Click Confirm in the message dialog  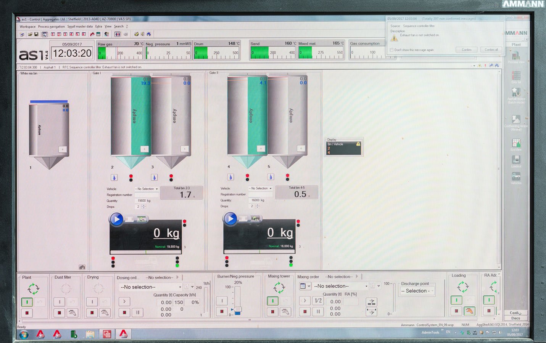tap(467, 50)
